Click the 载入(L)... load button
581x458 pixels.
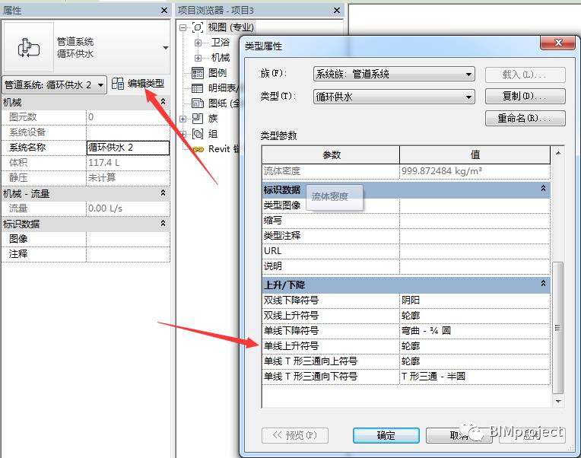(525, 75)
